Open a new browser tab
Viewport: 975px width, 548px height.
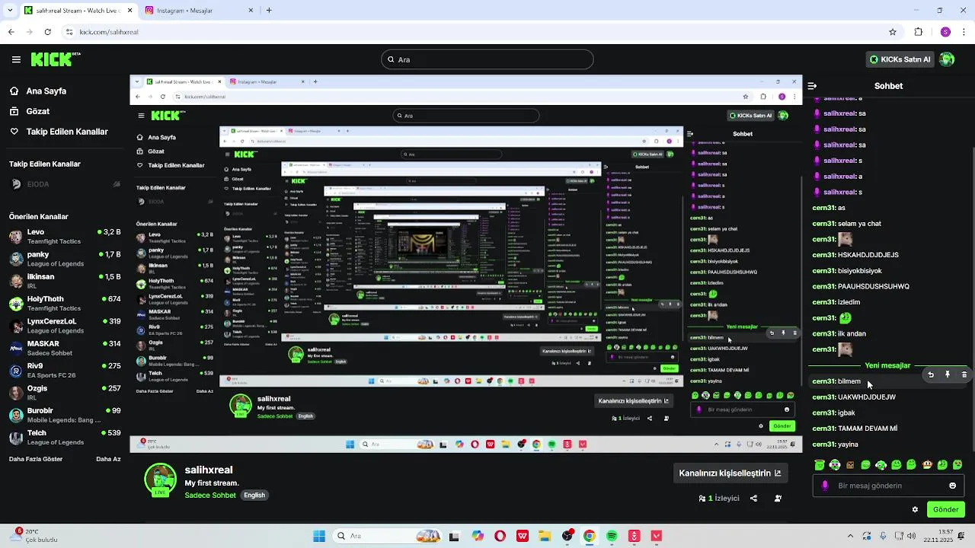point(268,11)
